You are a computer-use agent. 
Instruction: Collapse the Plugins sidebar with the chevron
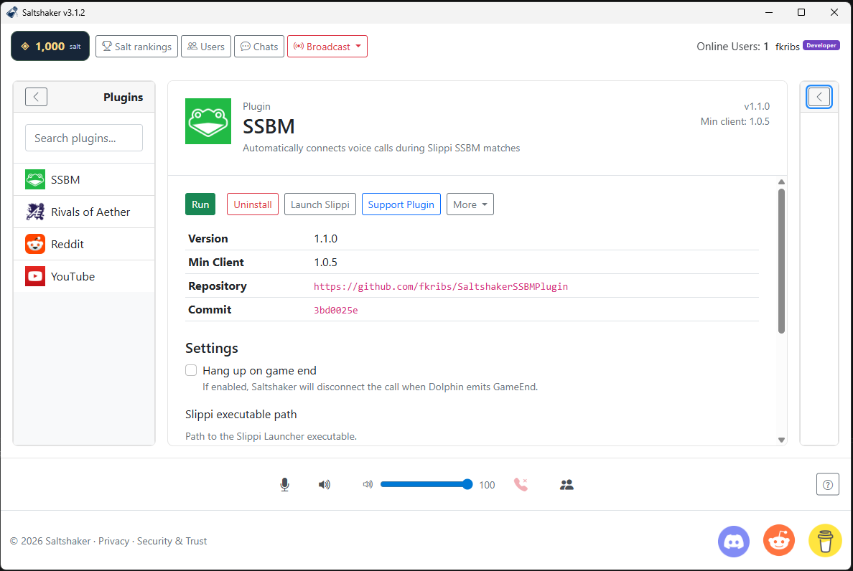pyautogui.click(x=36, y=98)
